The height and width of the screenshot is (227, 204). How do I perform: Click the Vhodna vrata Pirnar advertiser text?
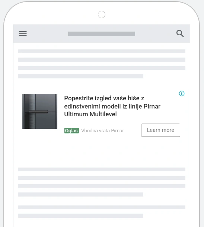click(103, 130)
